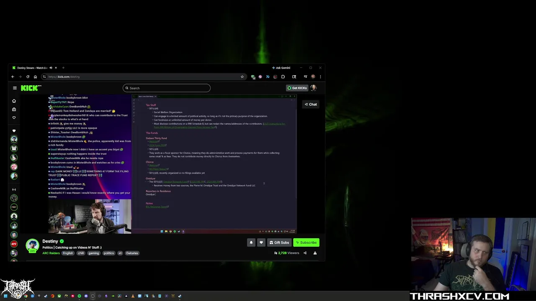Open OBS Studio from the taskbar
The height and width of the screenshot is (301, 536).
click(93, 296)
